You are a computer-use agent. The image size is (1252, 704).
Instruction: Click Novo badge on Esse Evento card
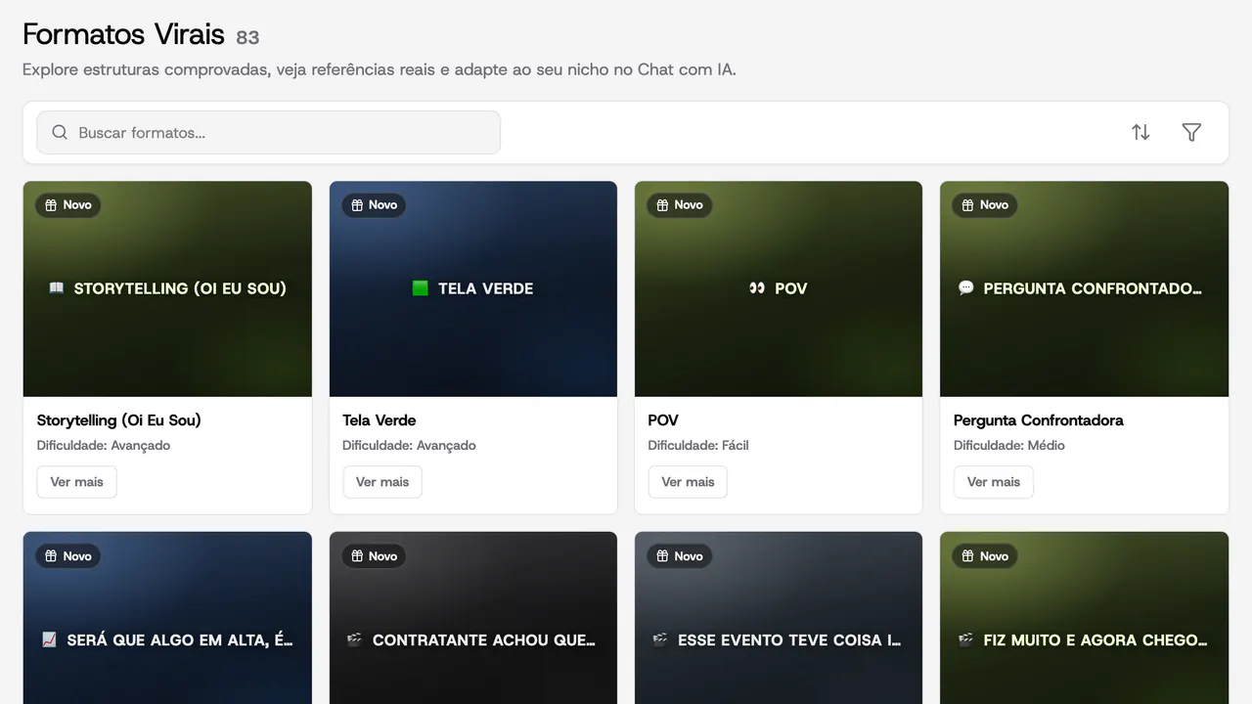[x=680, y=555]
